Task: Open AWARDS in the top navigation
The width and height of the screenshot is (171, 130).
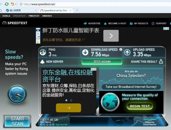Action: point(47,16)
